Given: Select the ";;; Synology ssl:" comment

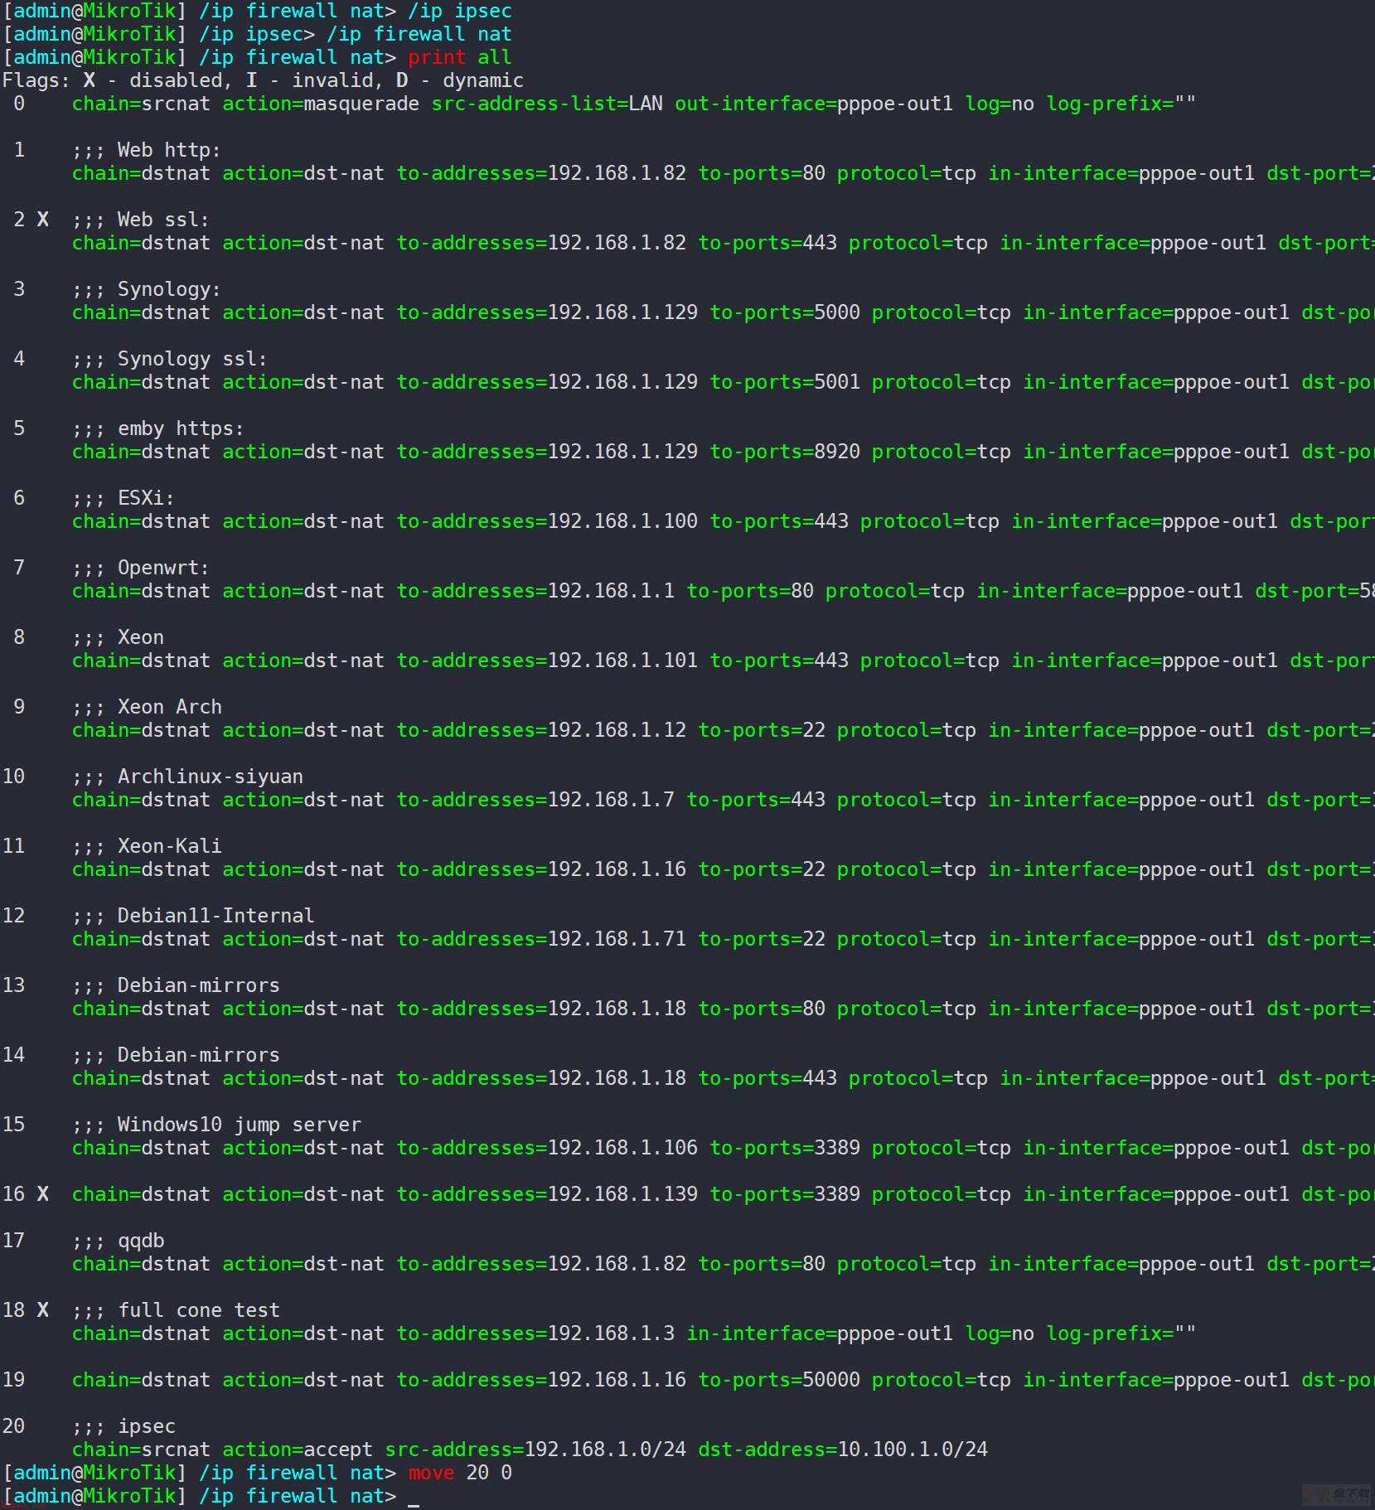Looking at the screenshot, I should (x=170, y=359).
